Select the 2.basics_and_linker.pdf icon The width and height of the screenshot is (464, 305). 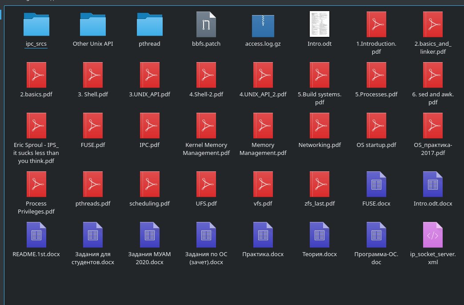click(x=433, y=24)
